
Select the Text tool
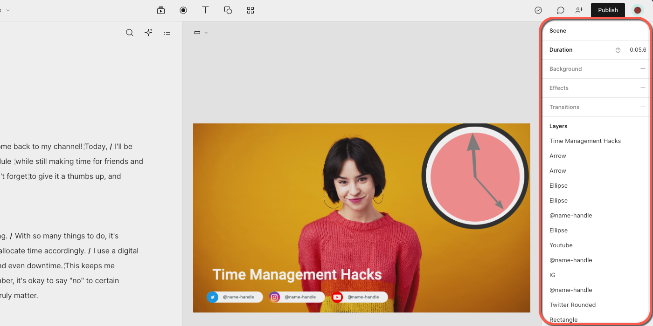coord(205,10)
